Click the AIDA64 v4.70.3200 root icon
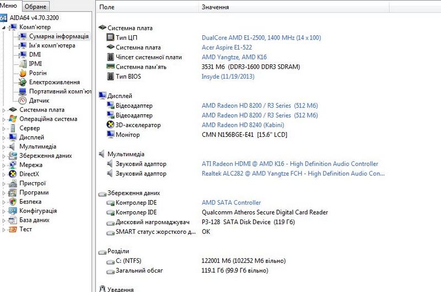Image resolution: width=441 pixels, height=292 pixels. click(3, 18)
